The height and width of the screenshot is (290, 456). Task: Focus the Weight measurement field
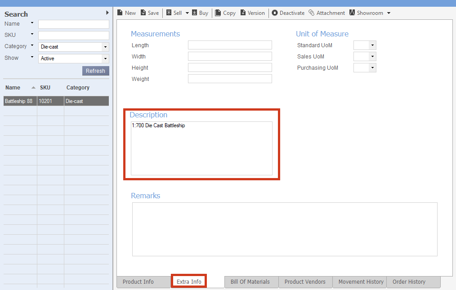point(230,79)
